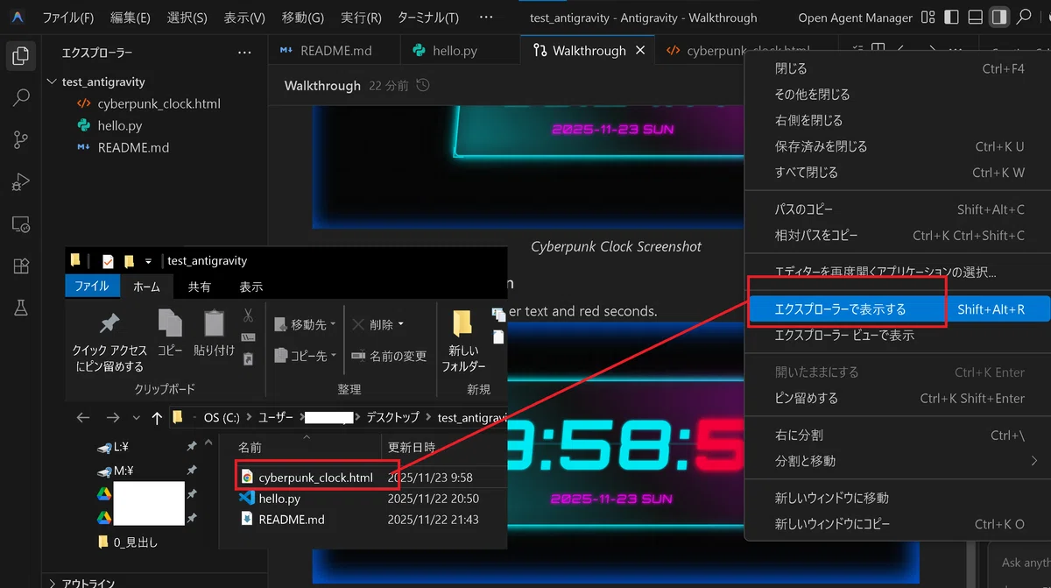Click the 更新日時 column header in File Explorer

412,448
